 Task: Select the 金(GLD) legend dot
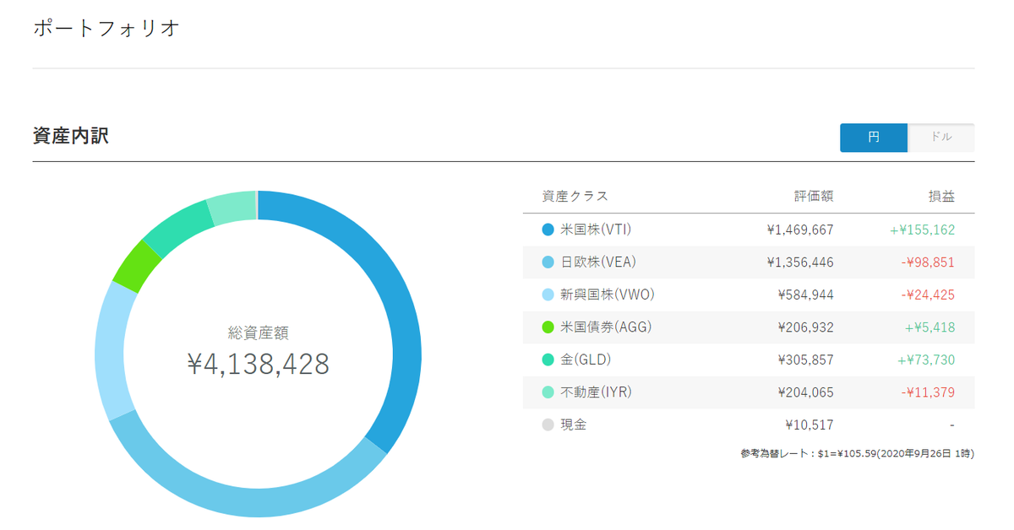click(x=548, y=360)
